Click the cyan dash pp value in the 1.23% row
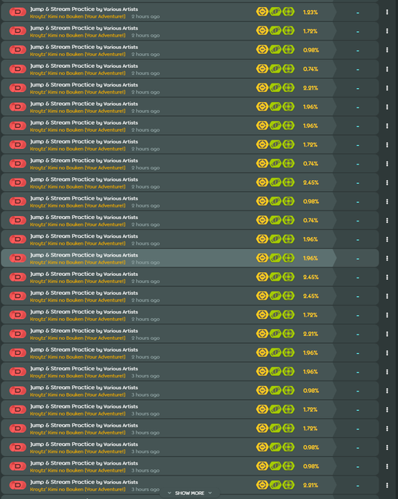This screenshot has width=398, height=499. 357,12
